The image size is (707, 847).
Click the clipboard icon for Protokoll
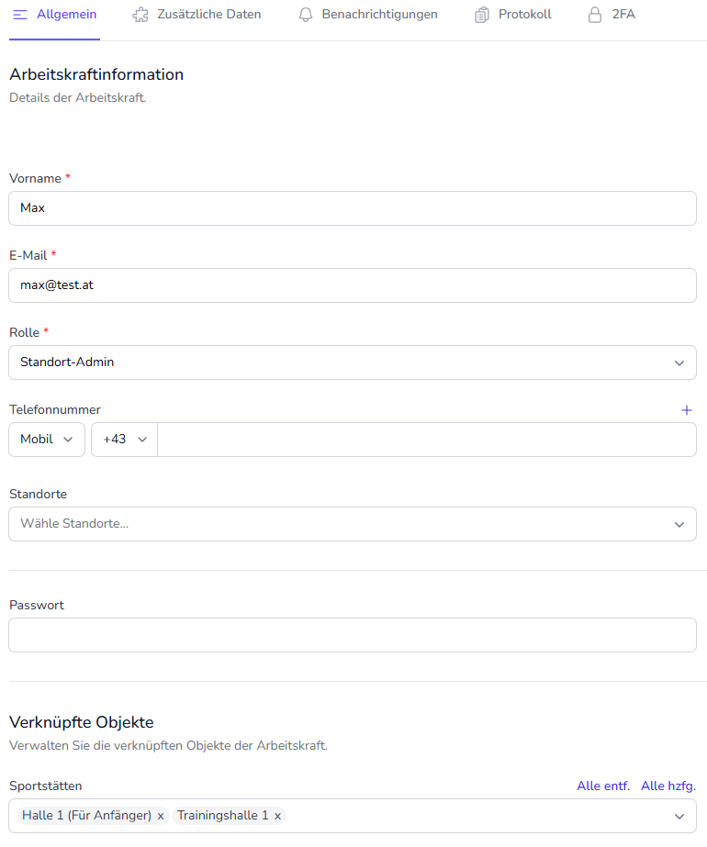coord(482,15)
